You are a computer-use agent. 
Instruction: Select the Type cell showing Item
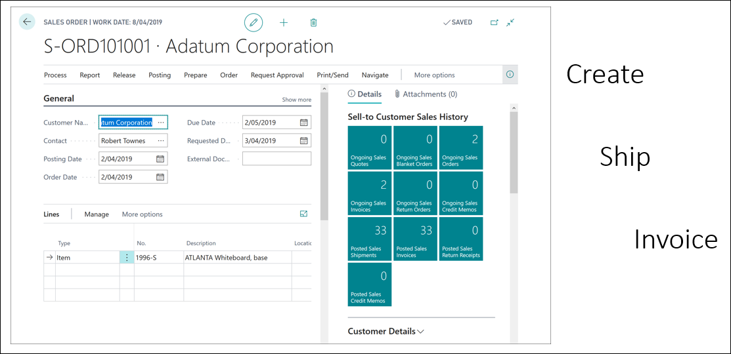tap(87, 257)
